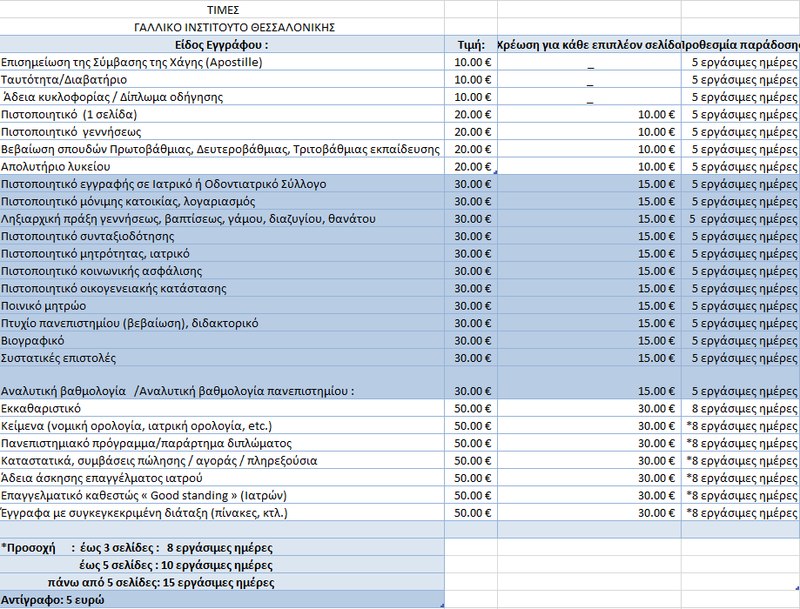Click the 'Συστατικές επιστολές' cell
Image resolution: width=800 pixels, height=609 pixels.
click(59, 358)
